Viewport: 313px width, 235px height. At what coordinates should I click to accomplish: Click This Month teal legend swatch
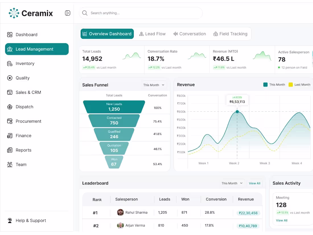point(265,85)
